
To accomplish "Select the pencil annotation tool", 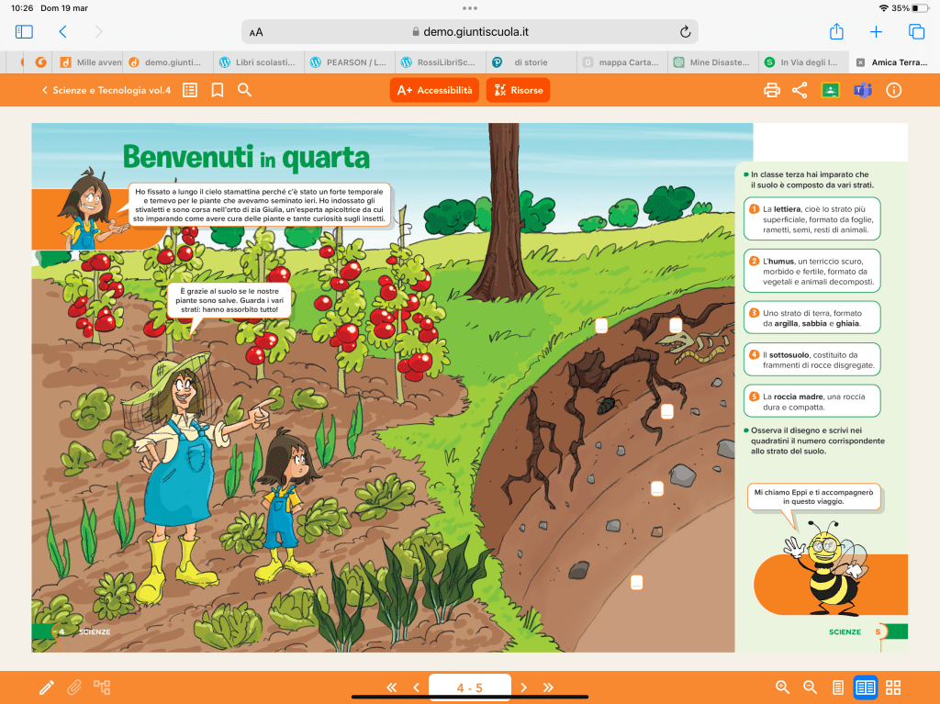I will tap(46, 687).
